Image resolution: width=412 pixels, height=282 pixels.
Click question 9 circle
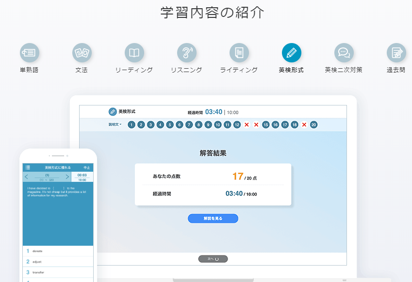[x=208, y=125]
